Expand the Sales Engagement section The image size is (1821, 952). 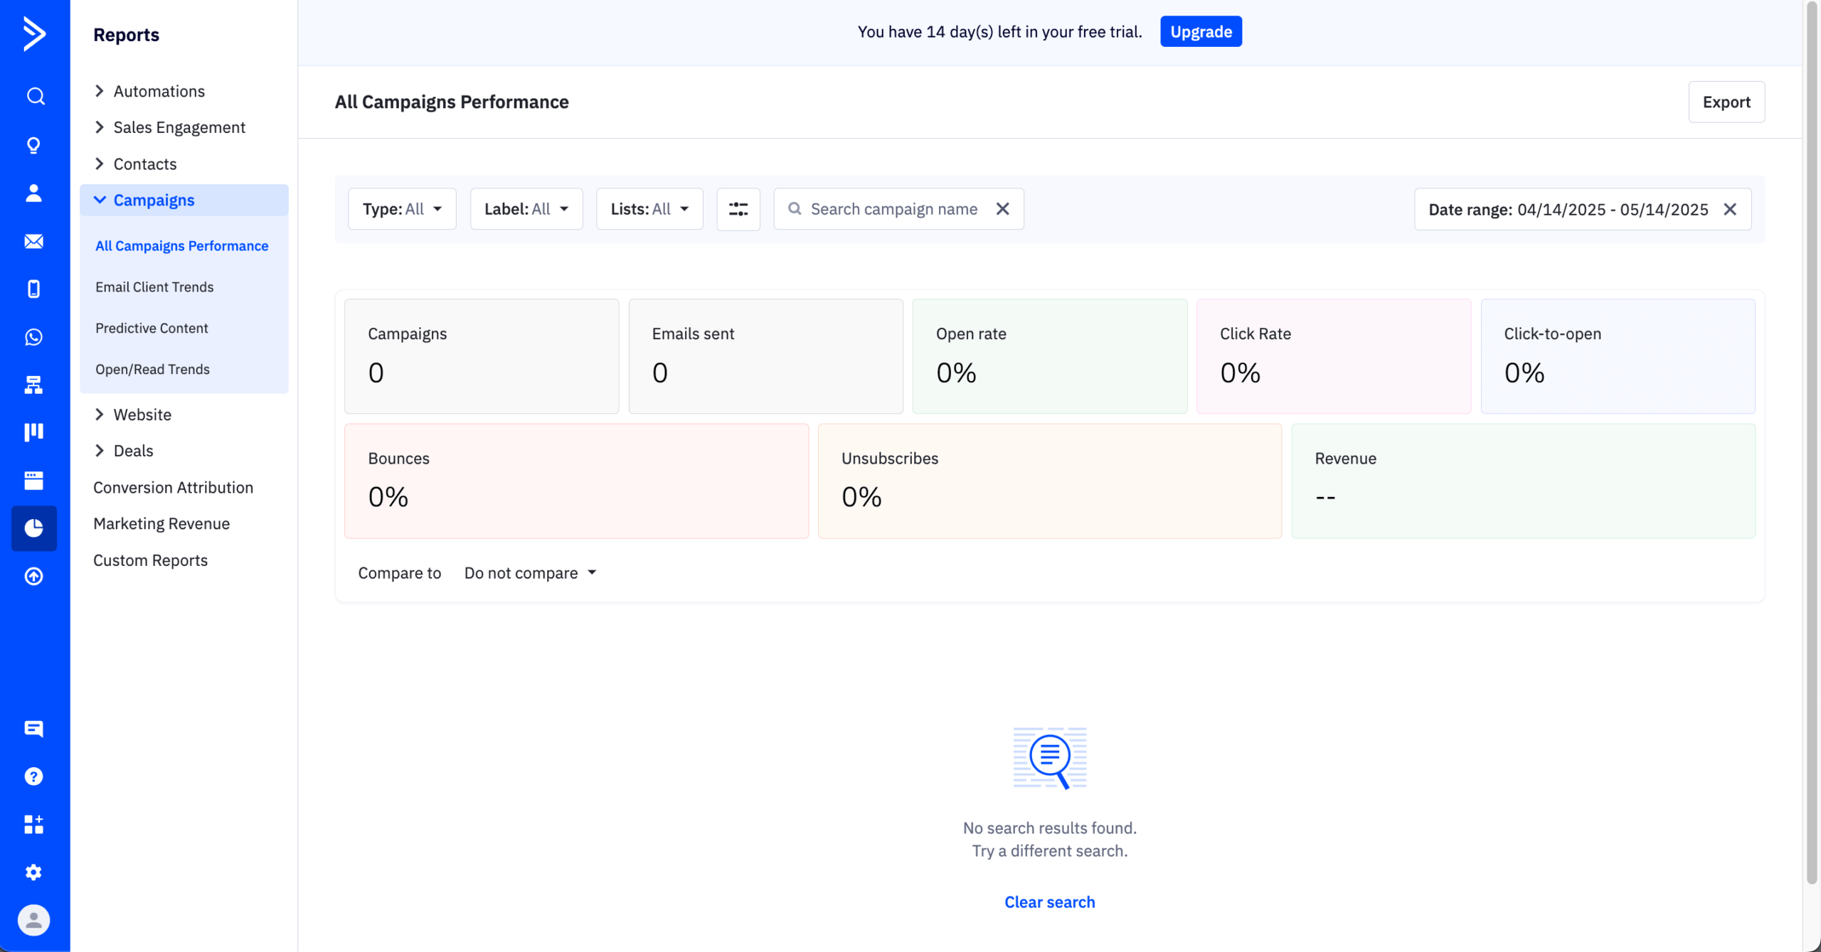[x=169, y=127]
